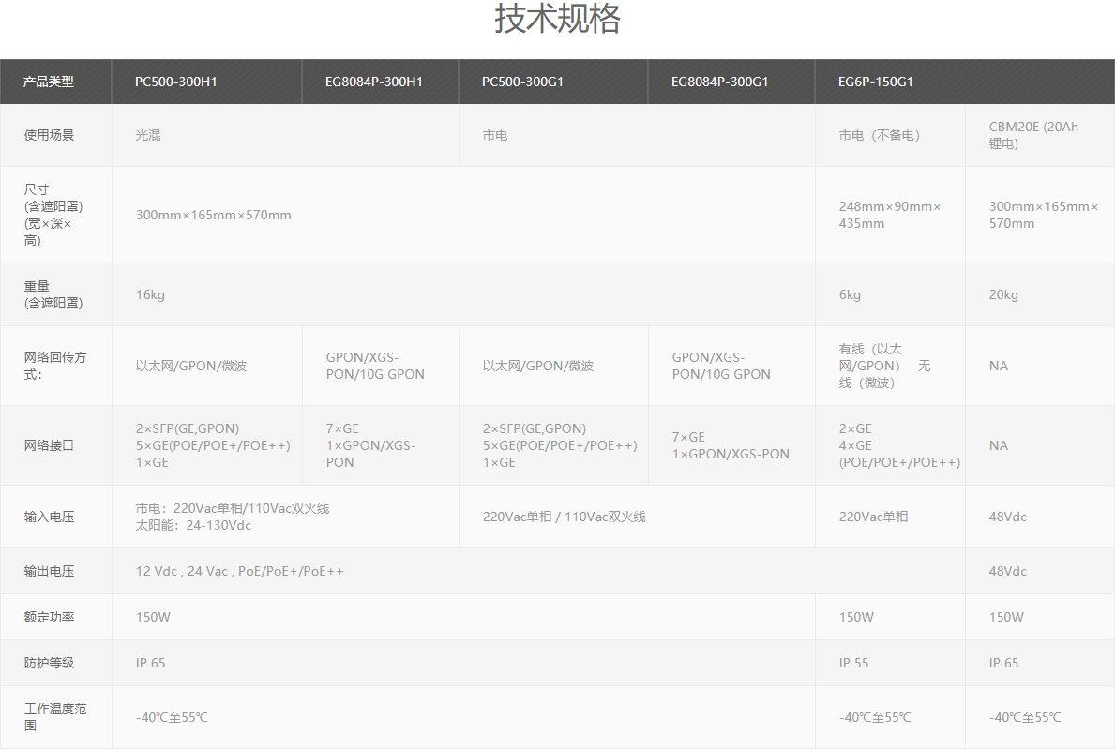The height and width of the screenshot is (750, 1115).
Task: Click -40℃至55℃ under EG6P-150G1 column
Action: 890,716
